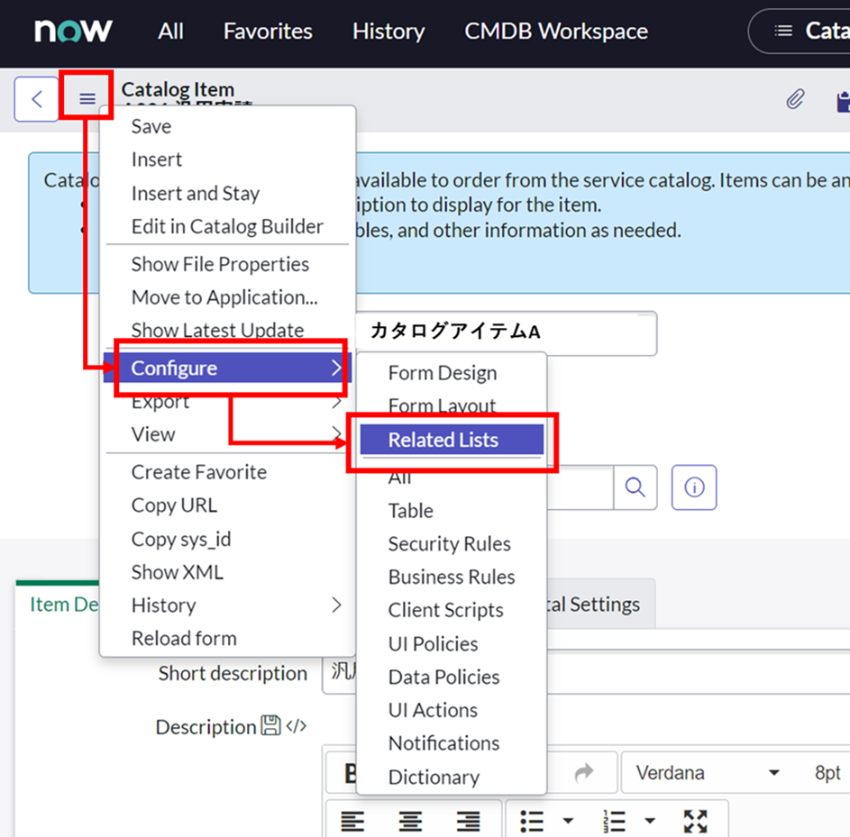Expand the Export submenu

(x=228, y=401)
